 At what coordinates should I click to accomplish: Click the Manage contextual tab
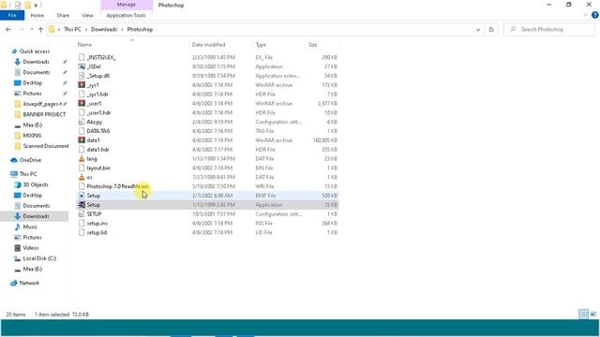[x=127, y=5]
